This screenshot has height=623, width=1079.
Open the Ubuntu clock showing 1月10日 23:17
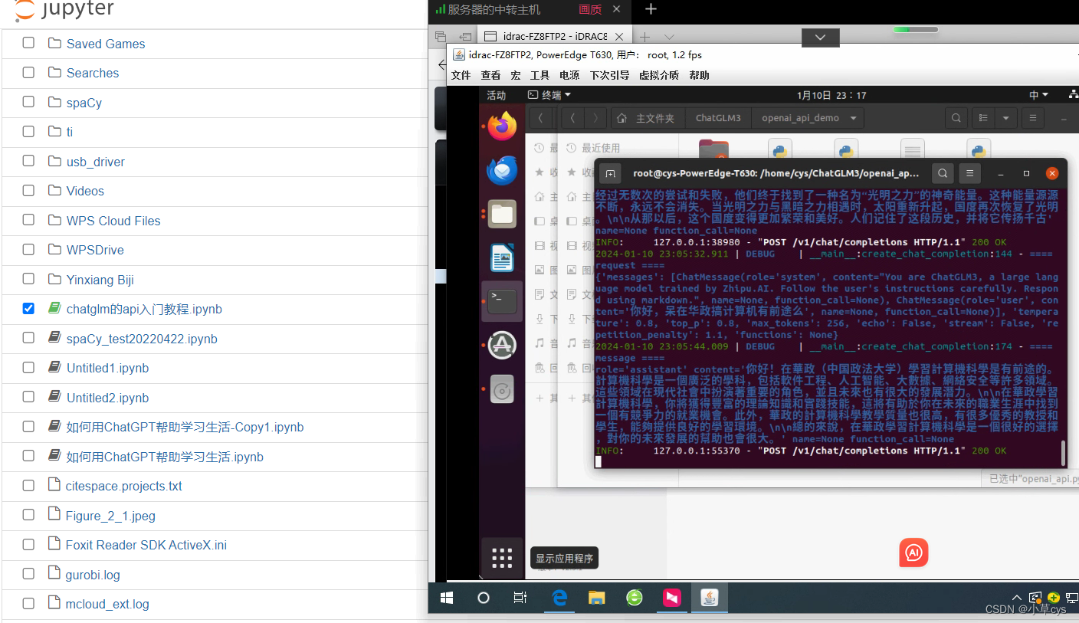coord(831,95)
